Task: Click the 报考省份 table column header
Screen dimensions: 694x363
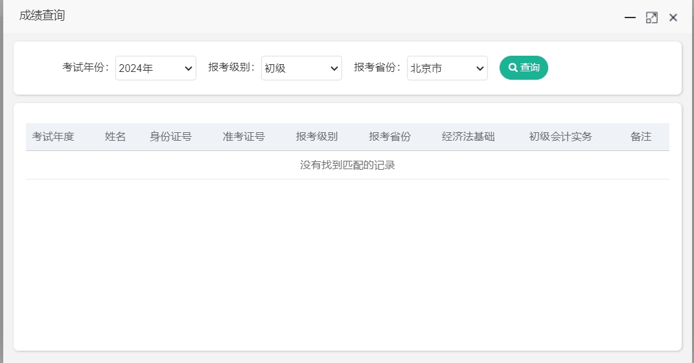Action: click(390, 137)
